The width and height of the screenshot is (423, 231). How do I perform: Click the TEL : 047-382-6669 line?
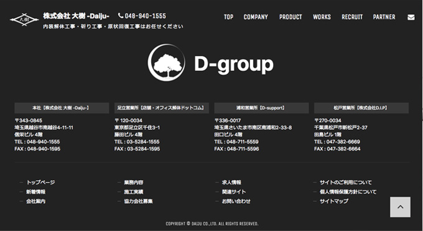337,142
